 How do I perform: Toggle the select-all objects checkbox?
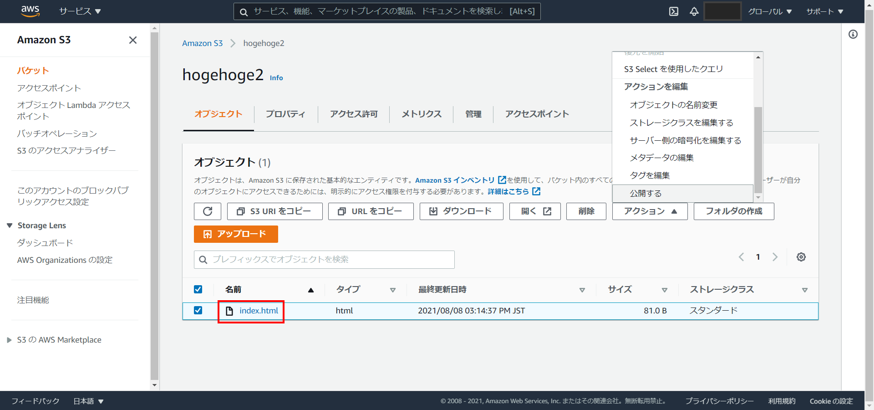click(198, 289)
